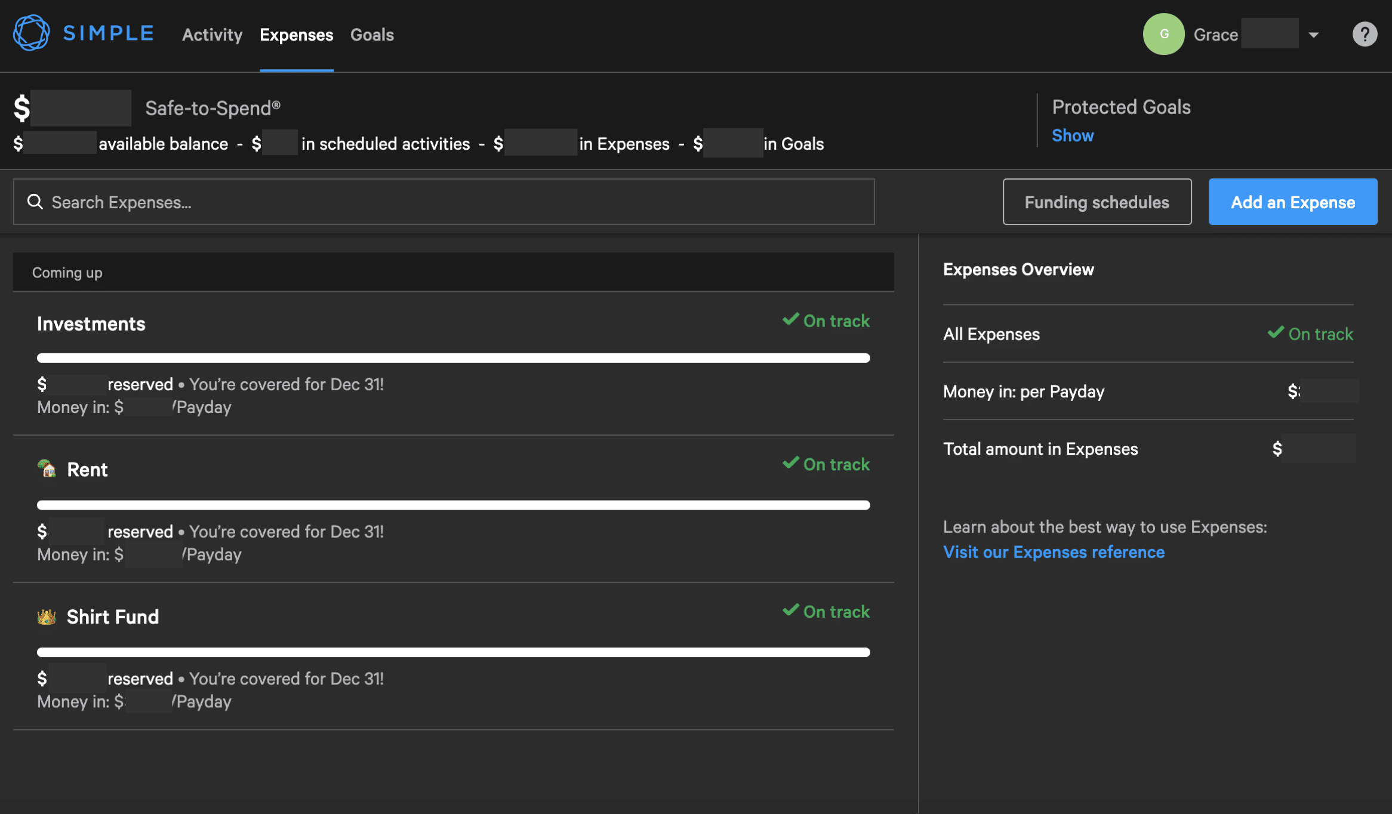Click the search magnifier icon
1392x814 pixels.
tap(35, 202)
